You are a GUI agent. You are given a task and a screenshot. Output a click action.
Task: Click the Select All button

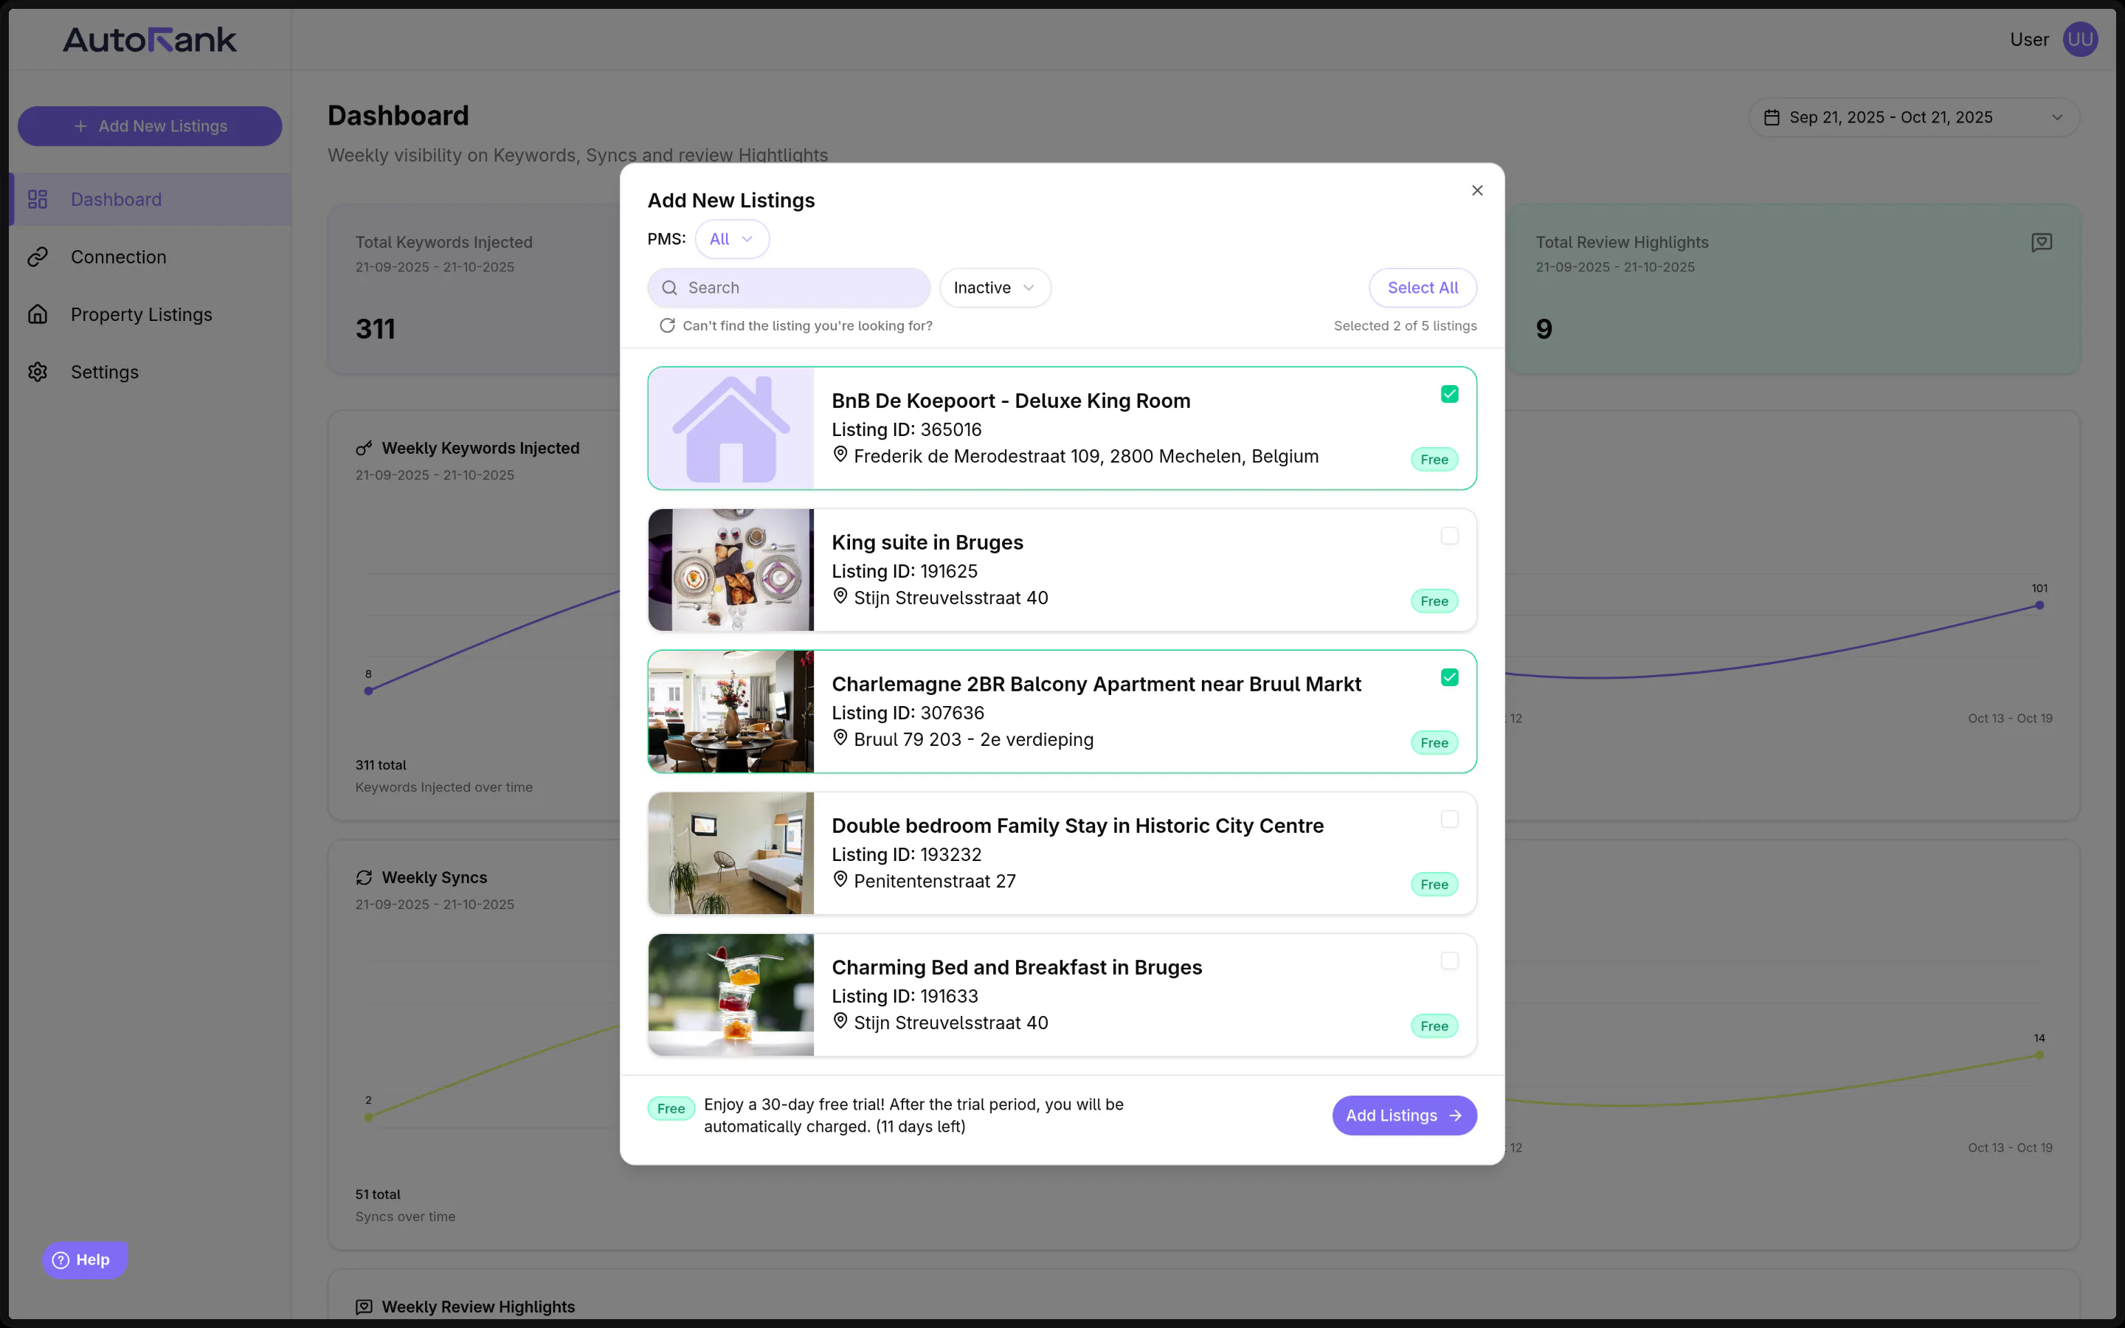click(x=1423, y=288)
